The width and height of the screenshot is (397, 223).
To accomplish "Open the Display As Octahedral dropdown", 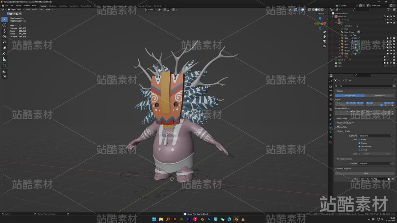I will pyautogui.click(x=375, y=136).
